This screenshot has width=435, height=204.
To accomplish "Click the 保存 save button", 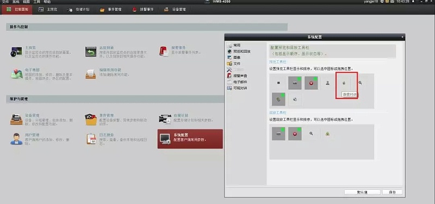I will coord(392,192).
